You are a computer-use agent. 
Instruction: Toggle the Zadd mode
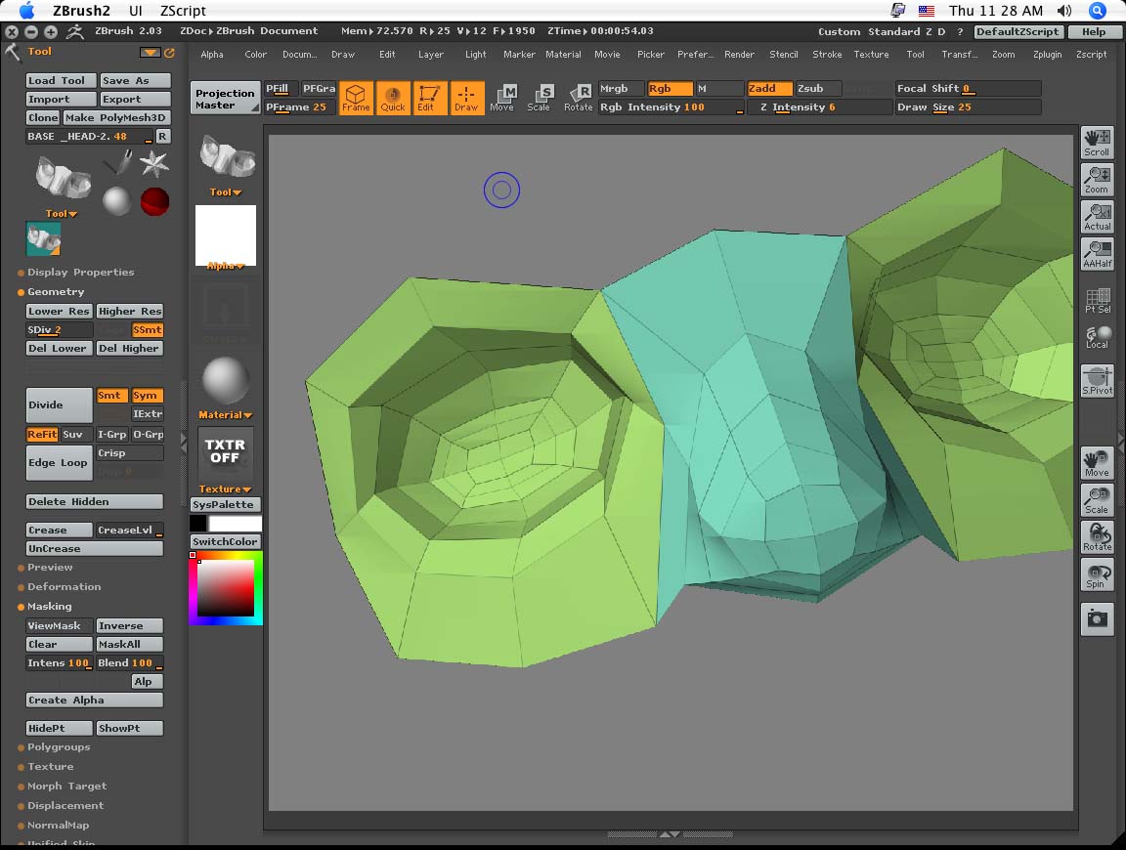tap(770, 88)
